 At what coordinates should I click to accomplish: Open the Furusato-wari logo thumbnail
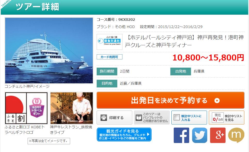[x=26, y=108]
